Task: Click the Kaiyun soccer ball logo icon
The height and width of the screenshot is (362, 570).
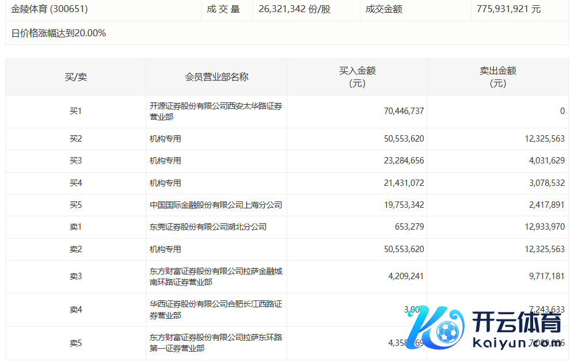Action: pyautogui.click(x=448, y=332)
